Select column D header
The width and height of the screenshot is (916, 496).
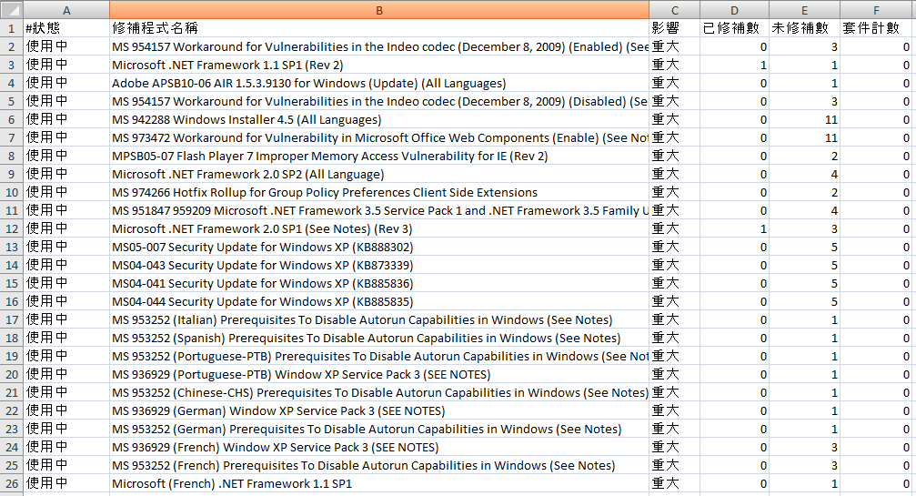tap(734, 10)
